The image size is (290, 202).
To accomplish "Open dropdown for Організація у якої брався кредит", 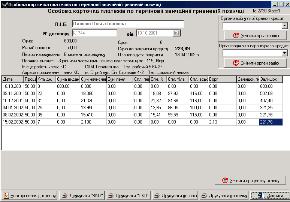I will pyautogui.click(x=285, y=26).
